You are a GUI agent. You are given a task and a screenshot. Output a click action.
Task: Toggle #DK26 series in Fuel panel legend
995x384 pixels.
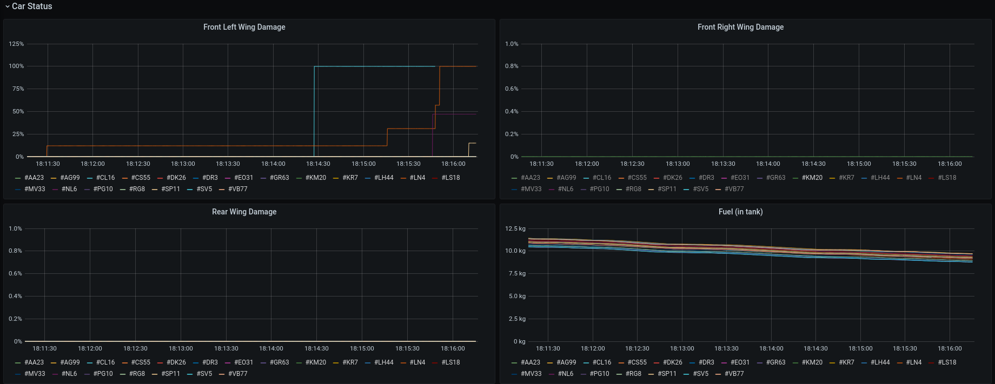[x=673, y=362]
